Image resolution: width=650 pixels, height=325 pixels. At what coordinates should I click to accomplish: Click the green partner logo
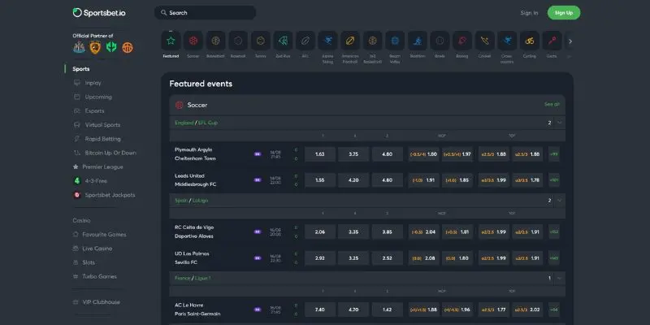point(111,47)
